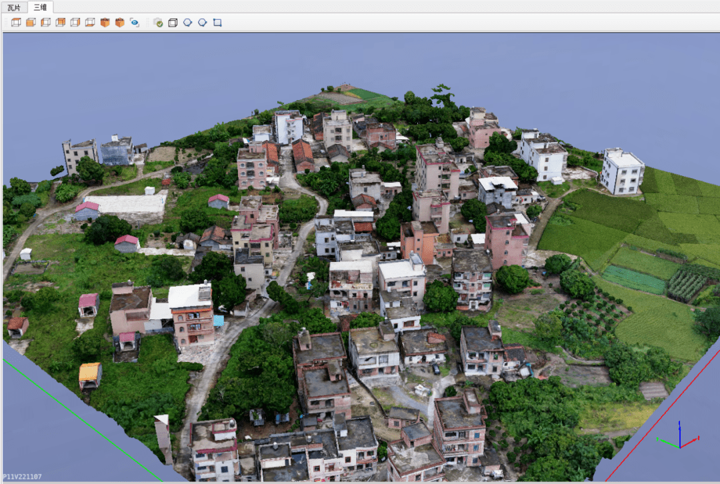Screen dimensions: 720x484
Task: Click the solid FRONT orange box icon
Action: click(105, 23)
